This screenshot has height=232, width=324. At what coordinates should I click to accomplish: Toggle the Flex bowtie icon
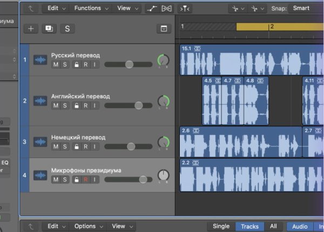point(166,9)
